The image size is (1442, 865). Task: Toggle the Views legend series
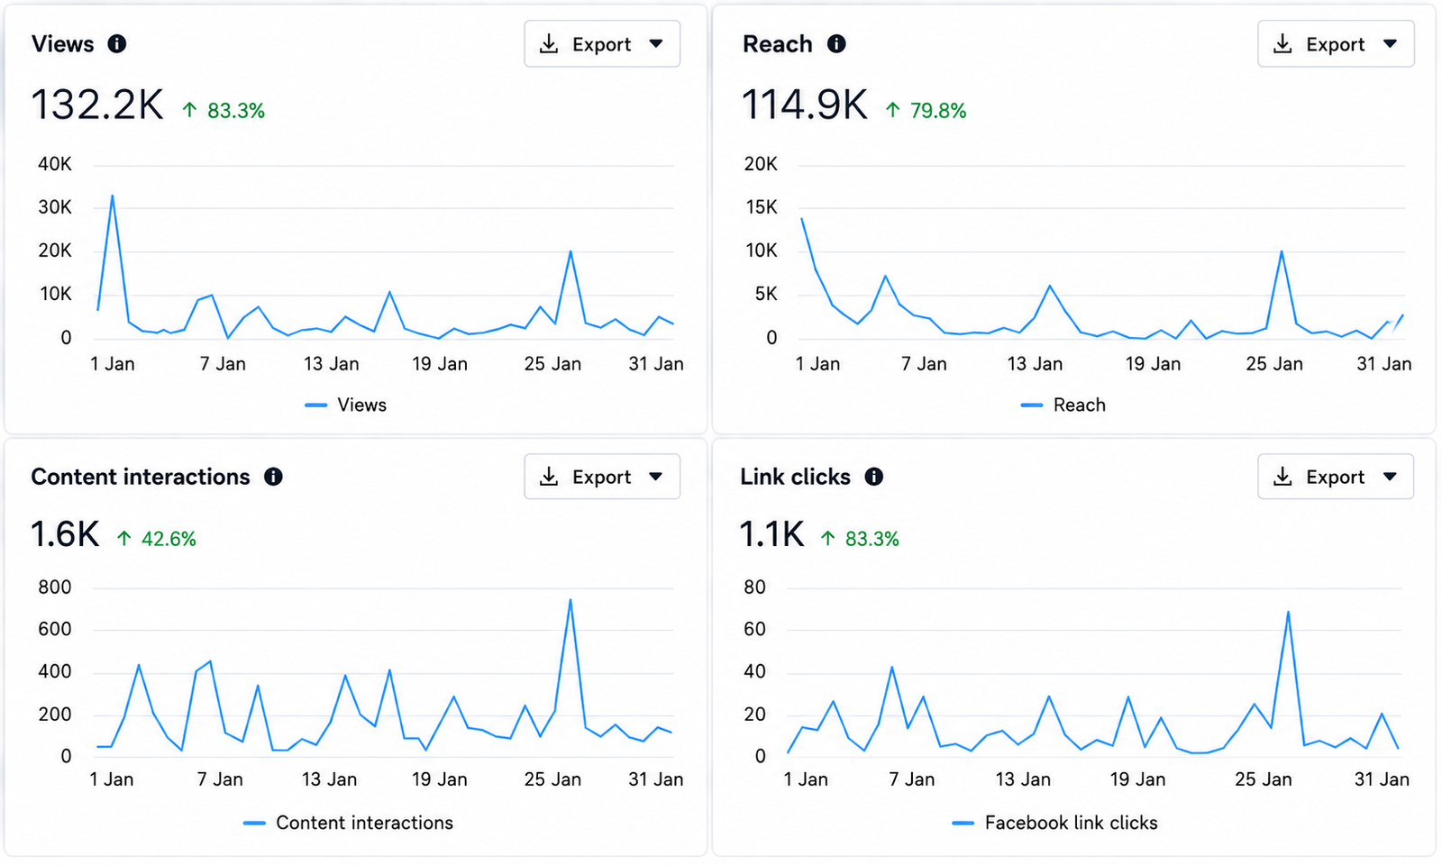click(346, 405)
